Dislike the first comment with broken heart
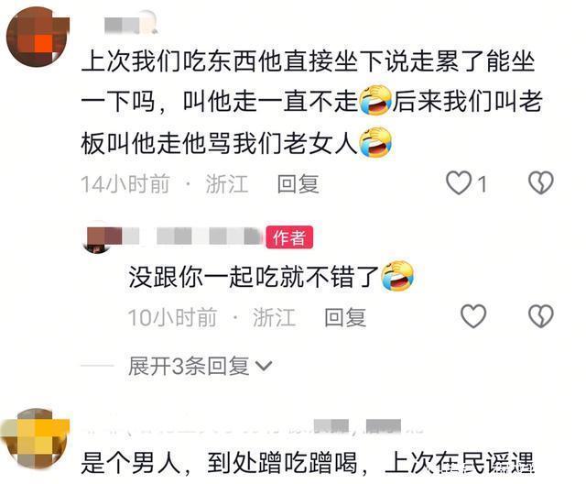 point(540,183)
